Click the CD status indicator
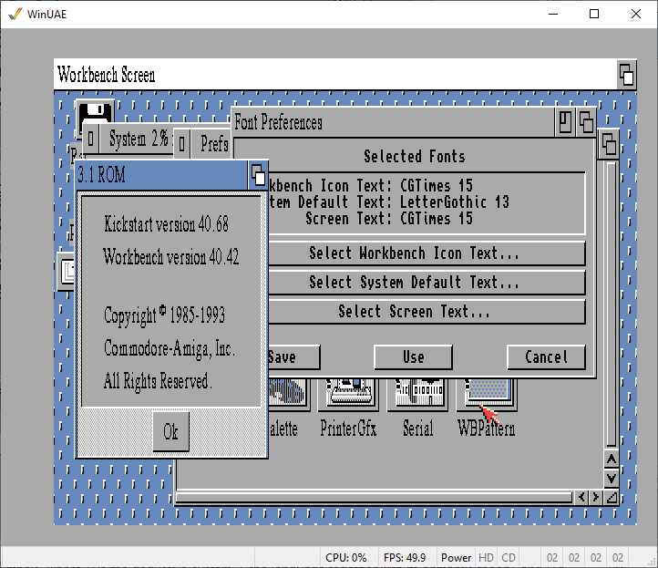Image resolution: width=658 pixels, height=568 pixels. (x=509, y=557)
